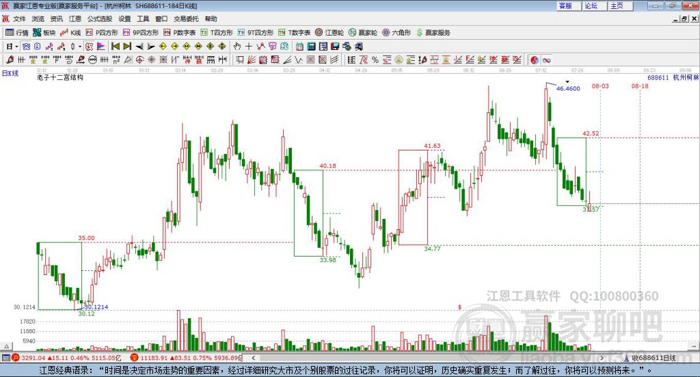This screenshot has height=377, width=700.
Task: Open the 浏览 menu
Action: click(x=38, y=18)
